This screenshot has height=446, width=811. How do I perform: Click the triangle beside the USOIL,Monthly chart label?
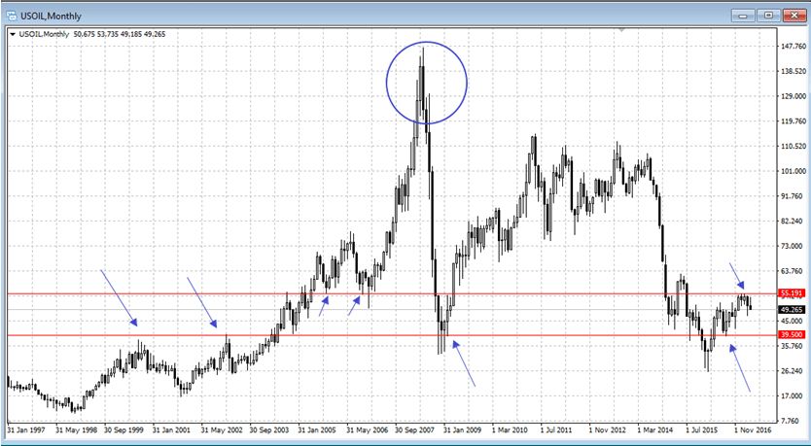pos(12,33)
